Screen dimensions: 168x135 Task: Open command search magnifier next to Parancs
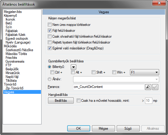tap(148, 87)
